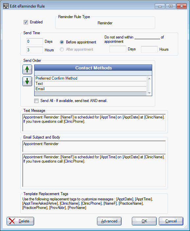
Task: Maximize the Edit eReminder Rule window
Action: tap(171, 6)
